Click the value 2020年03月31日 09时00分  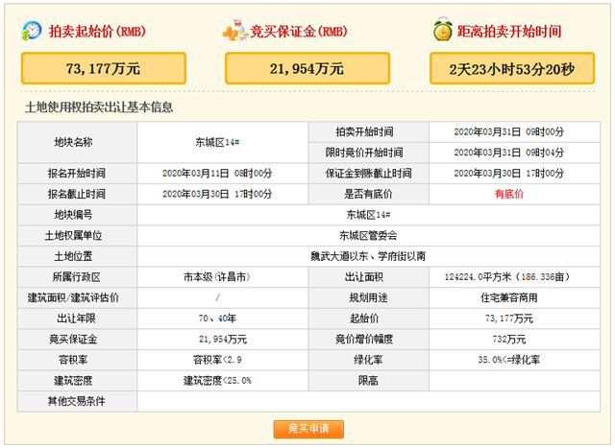point(509,132)
